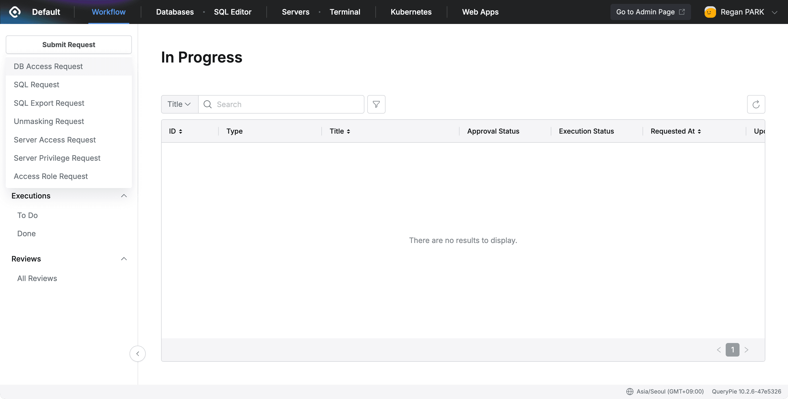
Task: Open the account menu chevron next to Regan PARK
Action: [775, 12]
